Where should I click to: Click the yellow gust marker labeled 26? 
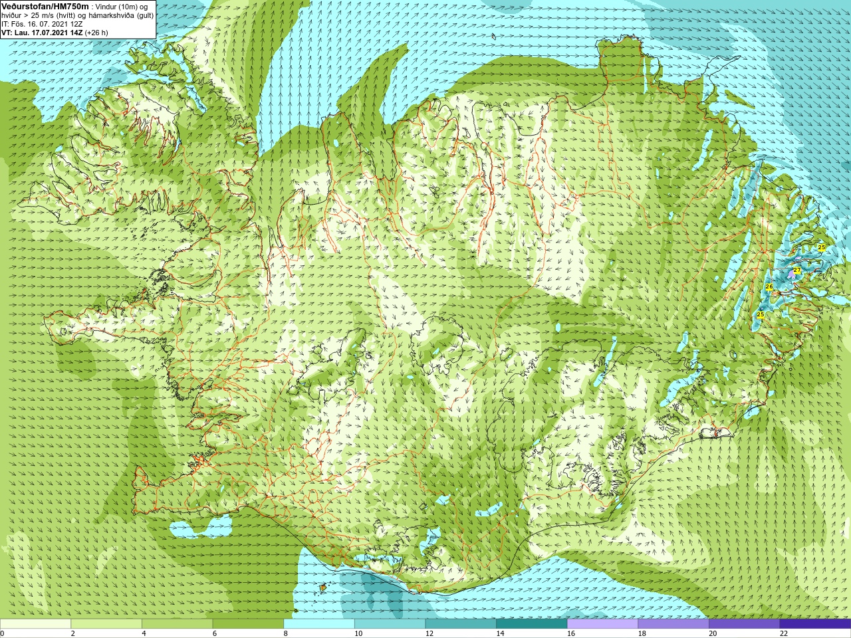pos(769,287)
